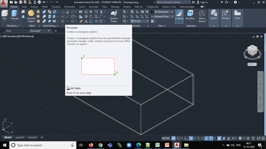Click the SE Isometric view label
Viewport: 266px width, 149px height.
11,36
